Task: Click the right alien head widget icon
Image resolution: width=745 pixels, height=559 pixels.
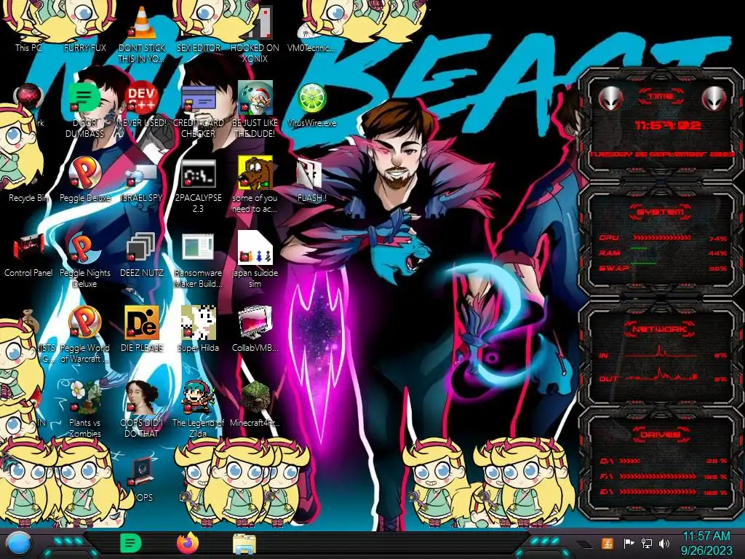Action: point(714,99)
